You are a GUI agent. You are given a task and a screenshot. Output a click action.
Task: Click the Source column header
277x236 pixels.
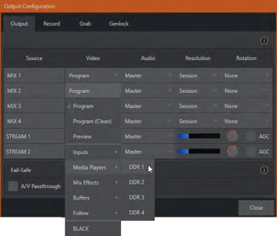click(x=34, y=58)
